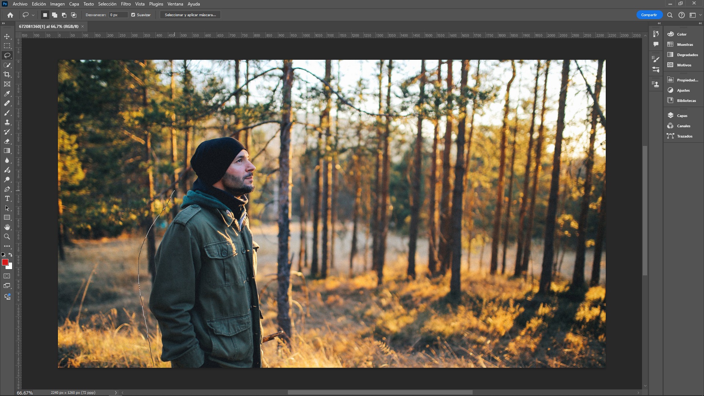This screenshot has height=396, width=704.
Task: Select the History Brush tool
Action: (x=7, y=132)
